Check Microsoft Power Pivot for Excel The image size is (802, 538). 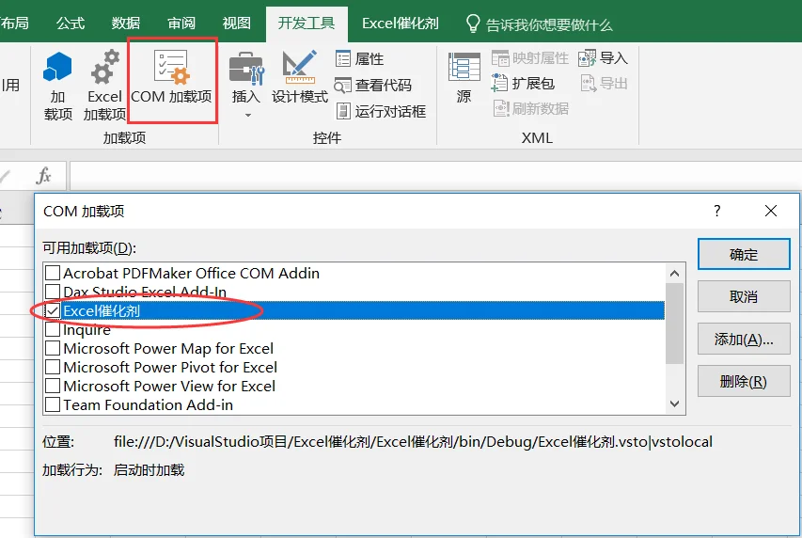click(x=53, y=368)
